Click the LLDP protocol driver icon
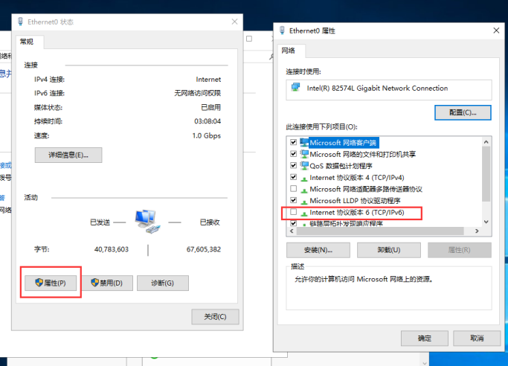 coord(304,202)
